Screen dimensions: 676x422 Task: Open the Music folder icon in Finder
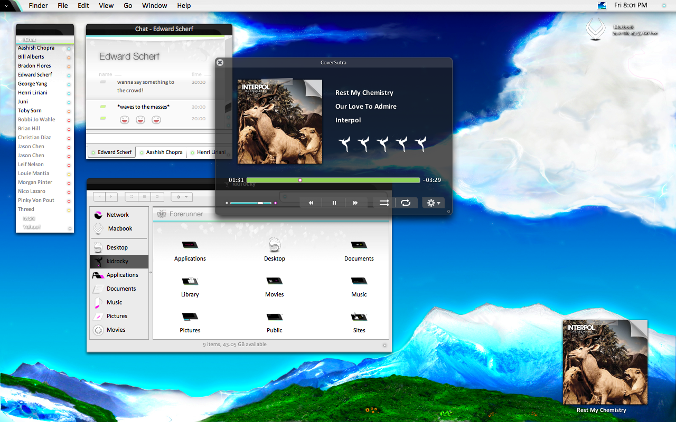[359, 281]
